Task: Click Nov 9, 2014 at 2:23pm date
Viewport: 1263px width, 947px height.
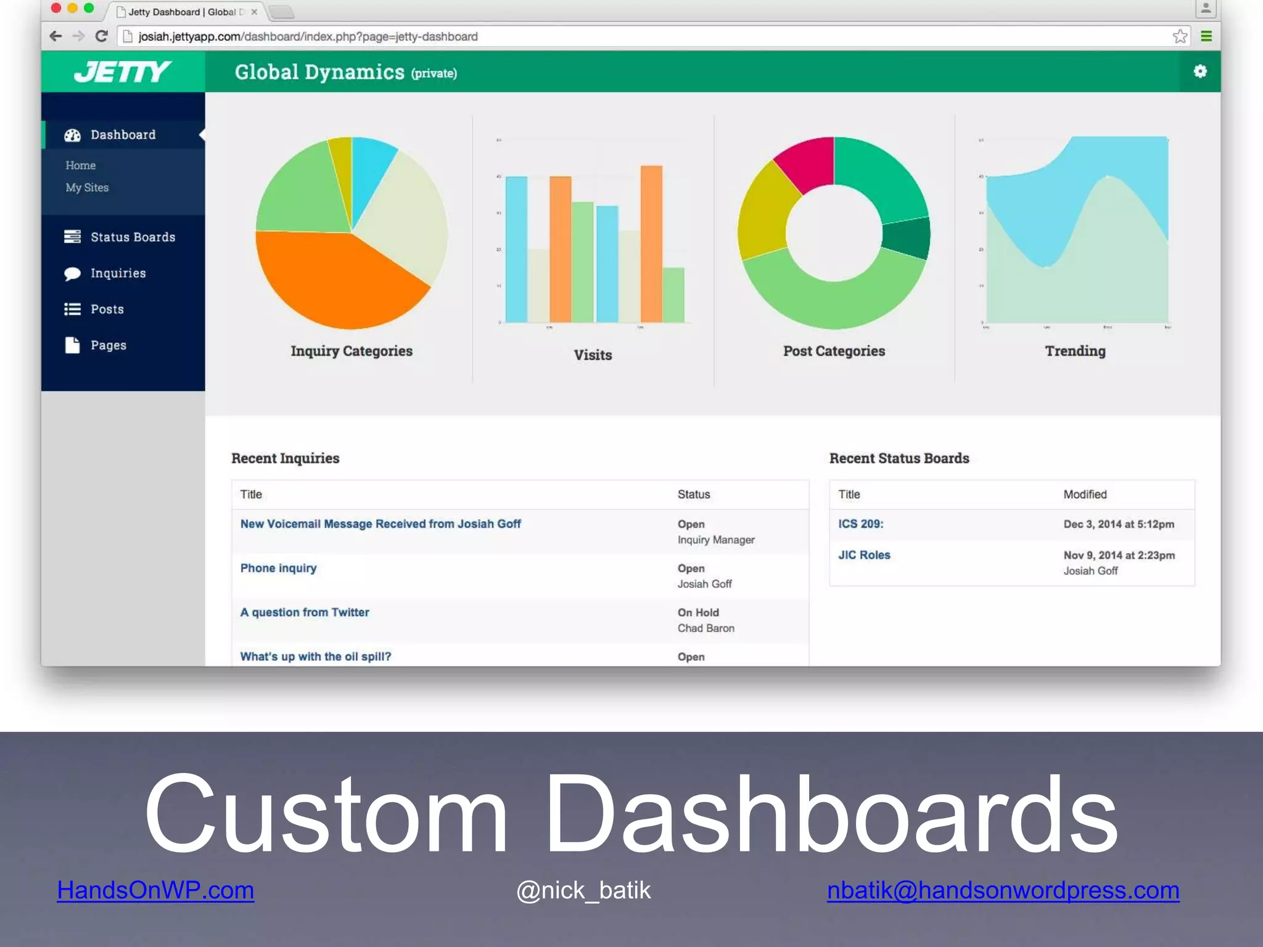Action: point(1119,555)
